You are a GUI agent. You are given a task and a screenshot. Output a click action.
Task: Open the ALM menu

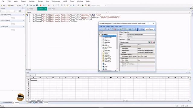point(65,1)
